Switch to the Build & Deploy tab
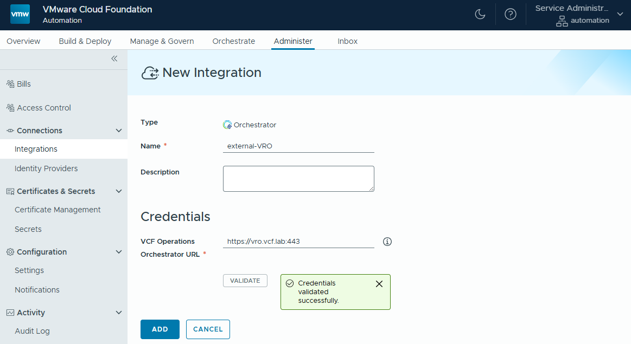This screenshot has width=631, height=344. click(85, 41)
